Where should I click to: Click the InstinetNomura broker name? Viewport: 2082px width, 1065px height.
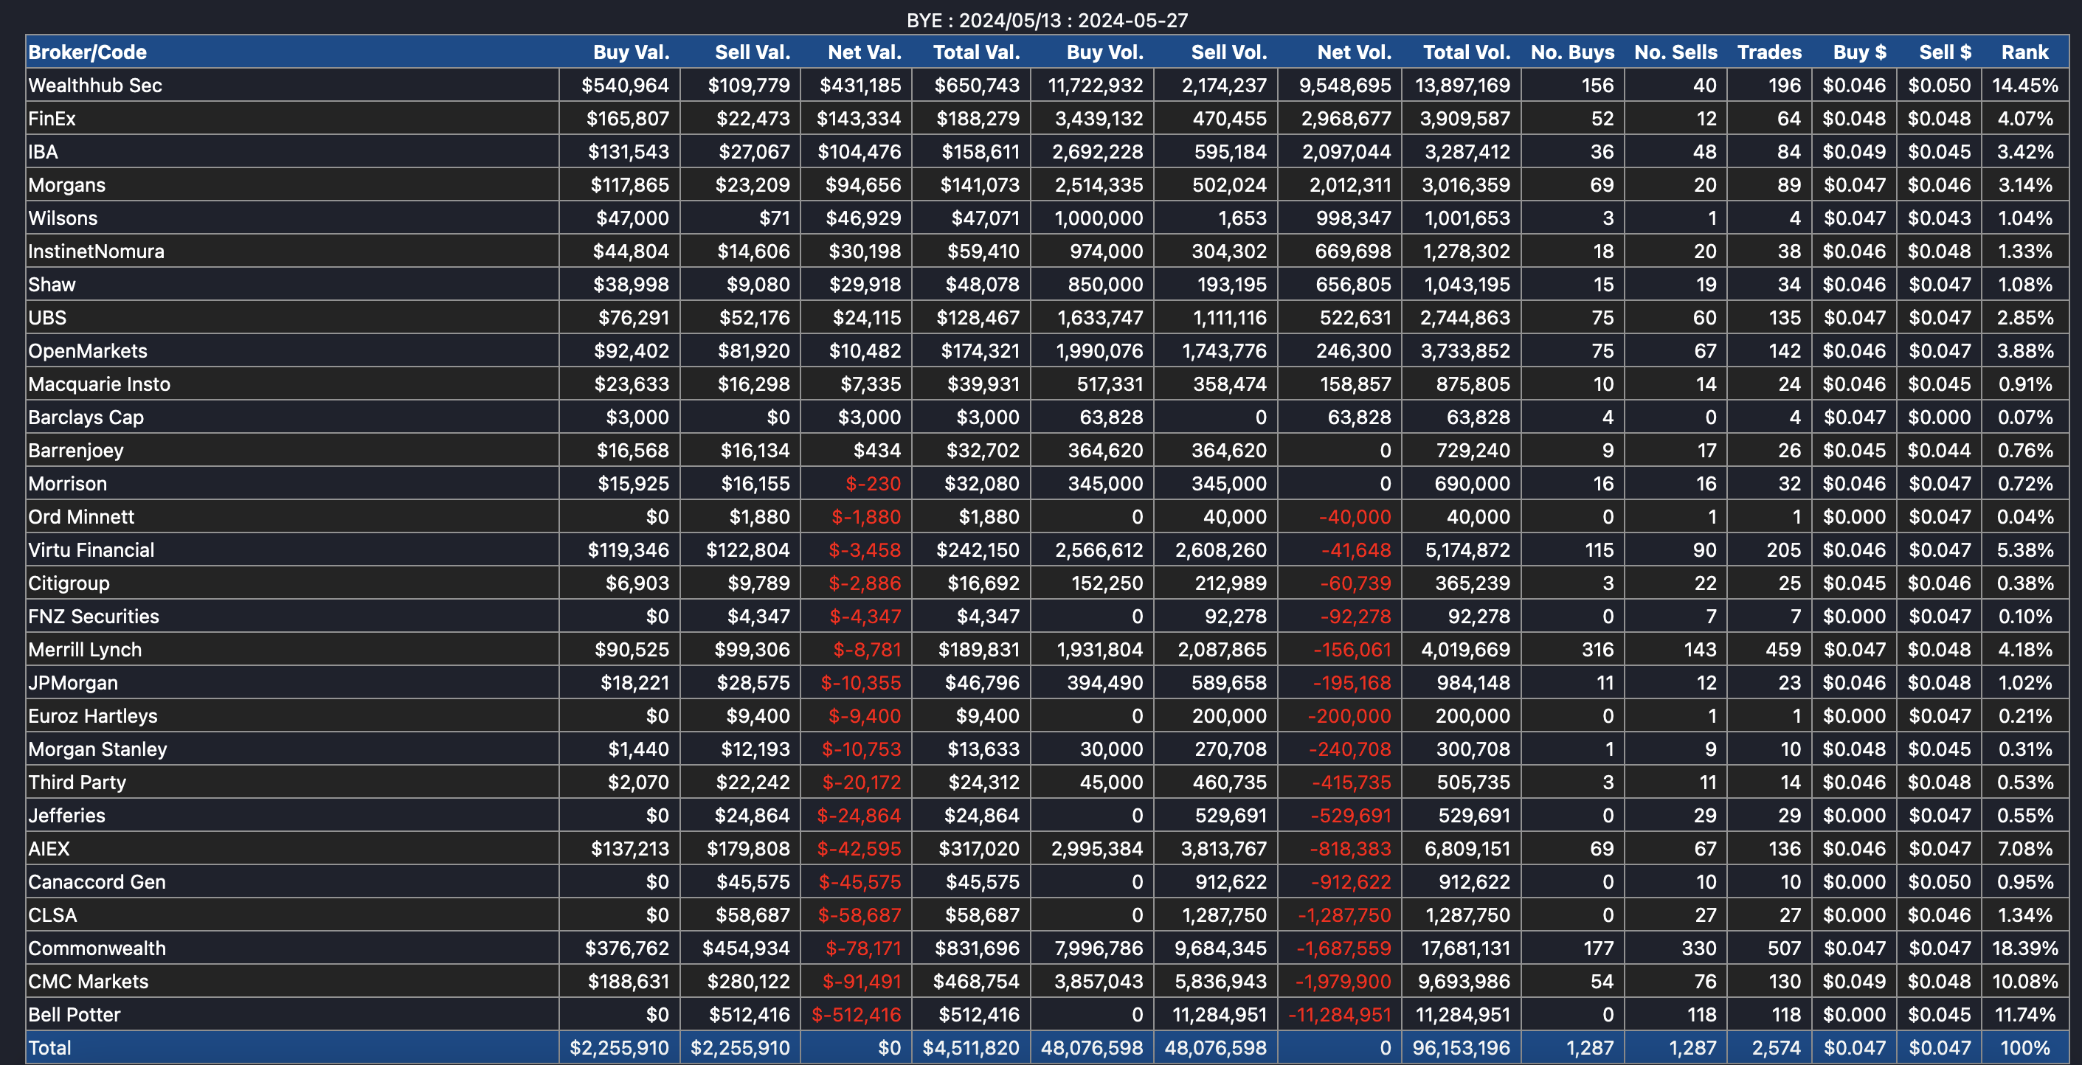click(95, 251)
